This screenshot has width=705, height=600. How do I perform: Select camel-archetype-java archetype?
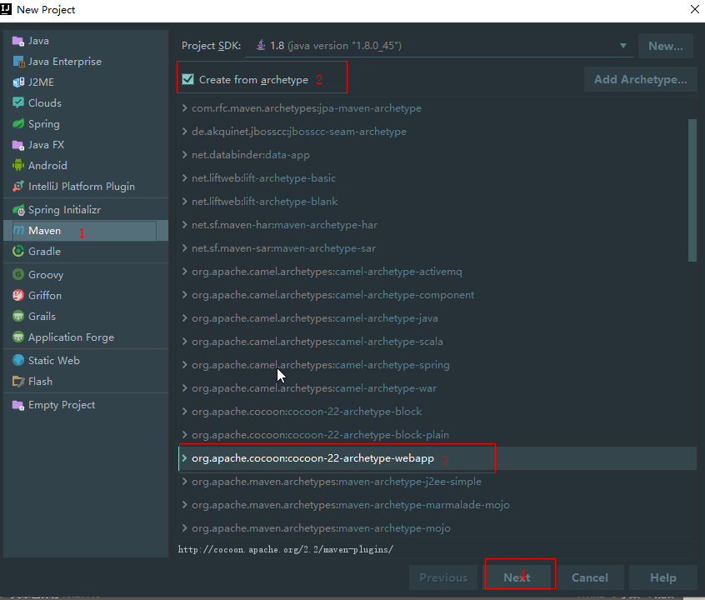[437, 318]
